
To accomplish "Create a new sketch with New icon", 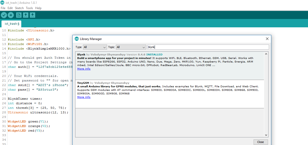I will click(x=19, y=15).
